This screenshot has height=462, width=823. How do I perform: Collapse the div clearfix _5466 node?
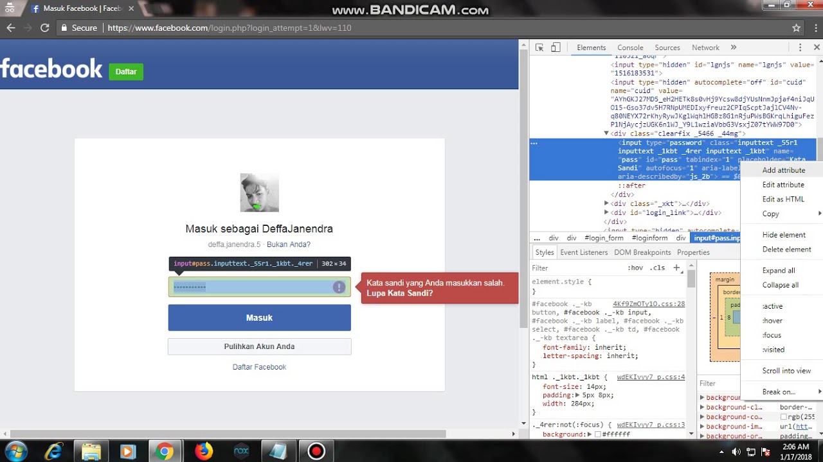pyautogui.click(x=606, y=133)
